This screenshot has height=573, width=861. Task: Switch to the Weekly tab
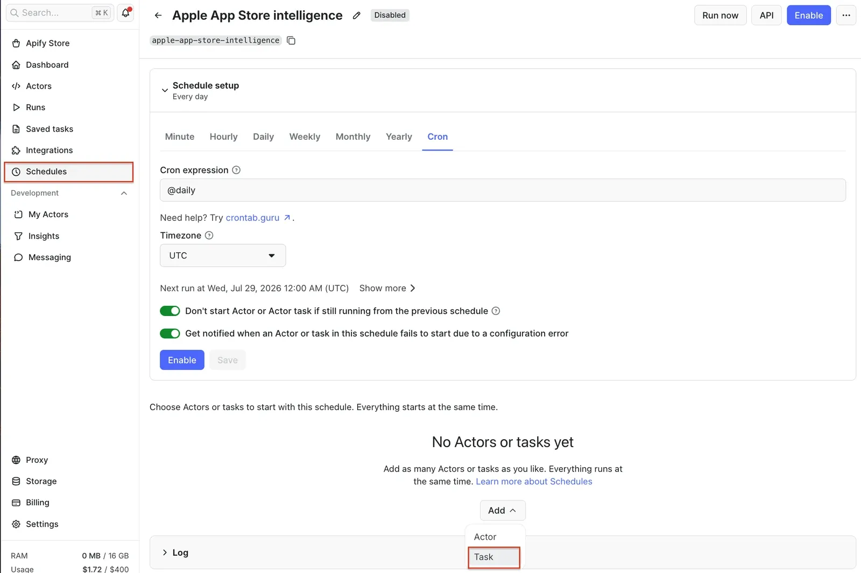point(305,137)
